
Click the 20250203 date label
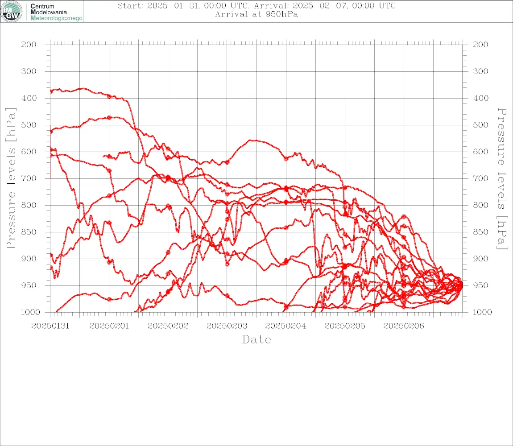(227, 326)
